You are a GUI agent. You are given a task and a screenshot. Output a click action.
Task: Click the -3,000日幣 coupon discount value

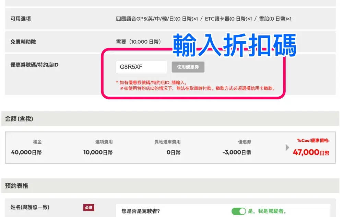(x=237, y=152)
